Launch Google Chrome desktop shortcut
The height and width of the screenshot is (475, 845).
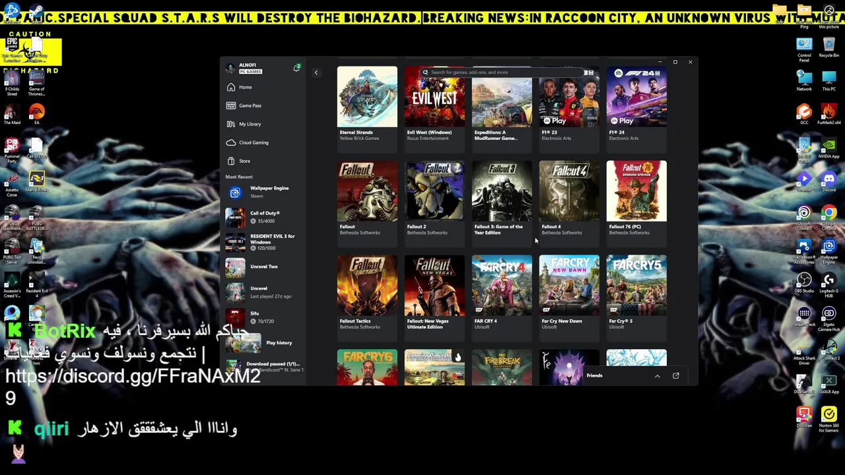(828, 216)
